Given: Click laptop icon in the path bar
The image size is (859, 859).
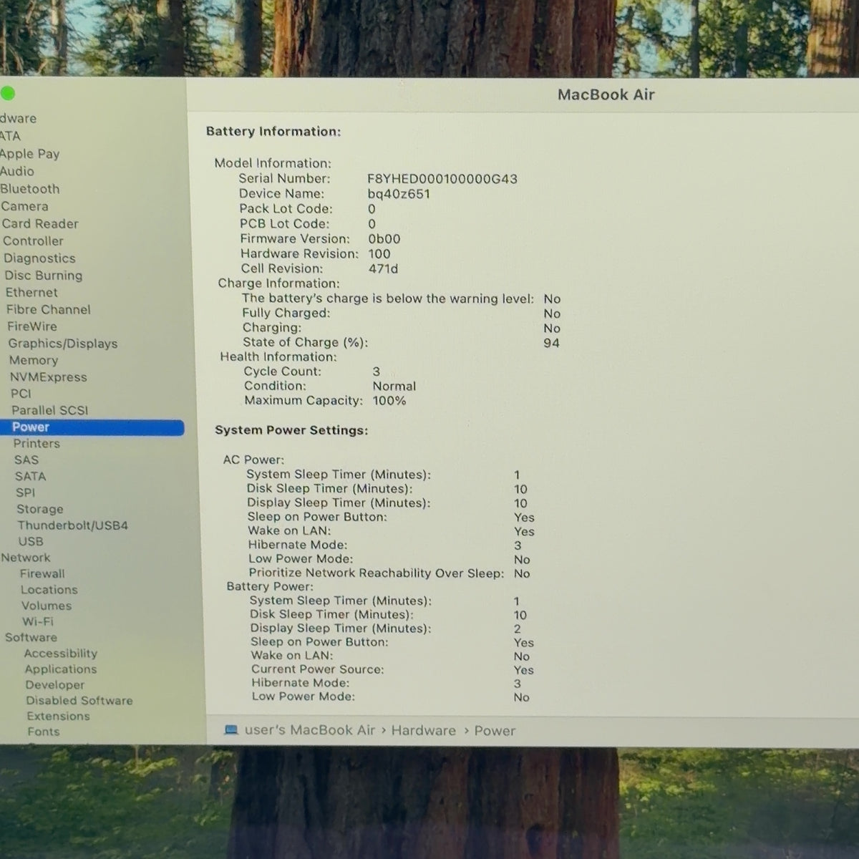Looking at the screenshot, I should pos(230,730).
